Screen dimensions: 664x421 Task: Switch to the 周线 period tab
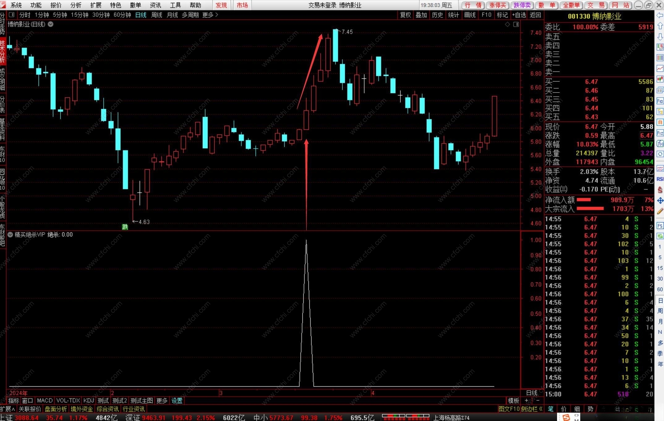tap(156, 15)
